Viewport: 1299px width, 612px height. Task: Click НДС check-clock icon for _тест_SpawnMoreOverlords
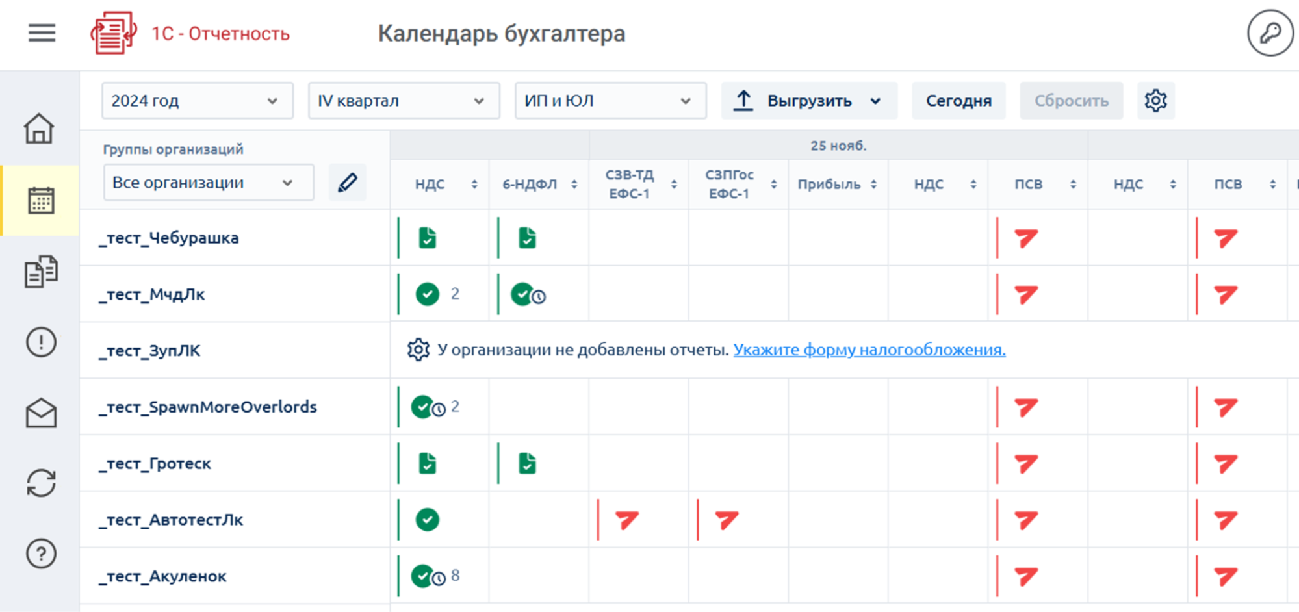428,407
